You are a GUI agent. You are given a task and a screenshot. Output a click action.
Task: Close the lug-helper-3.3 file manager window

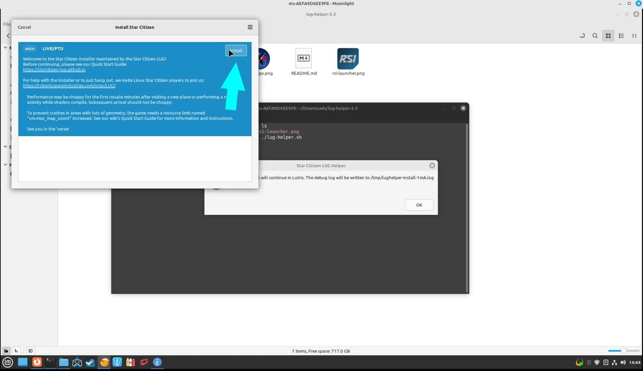coord(636,14)
